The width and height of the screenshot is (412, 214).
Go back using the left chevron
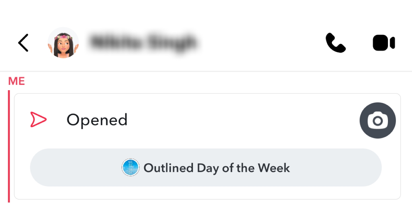23,43
